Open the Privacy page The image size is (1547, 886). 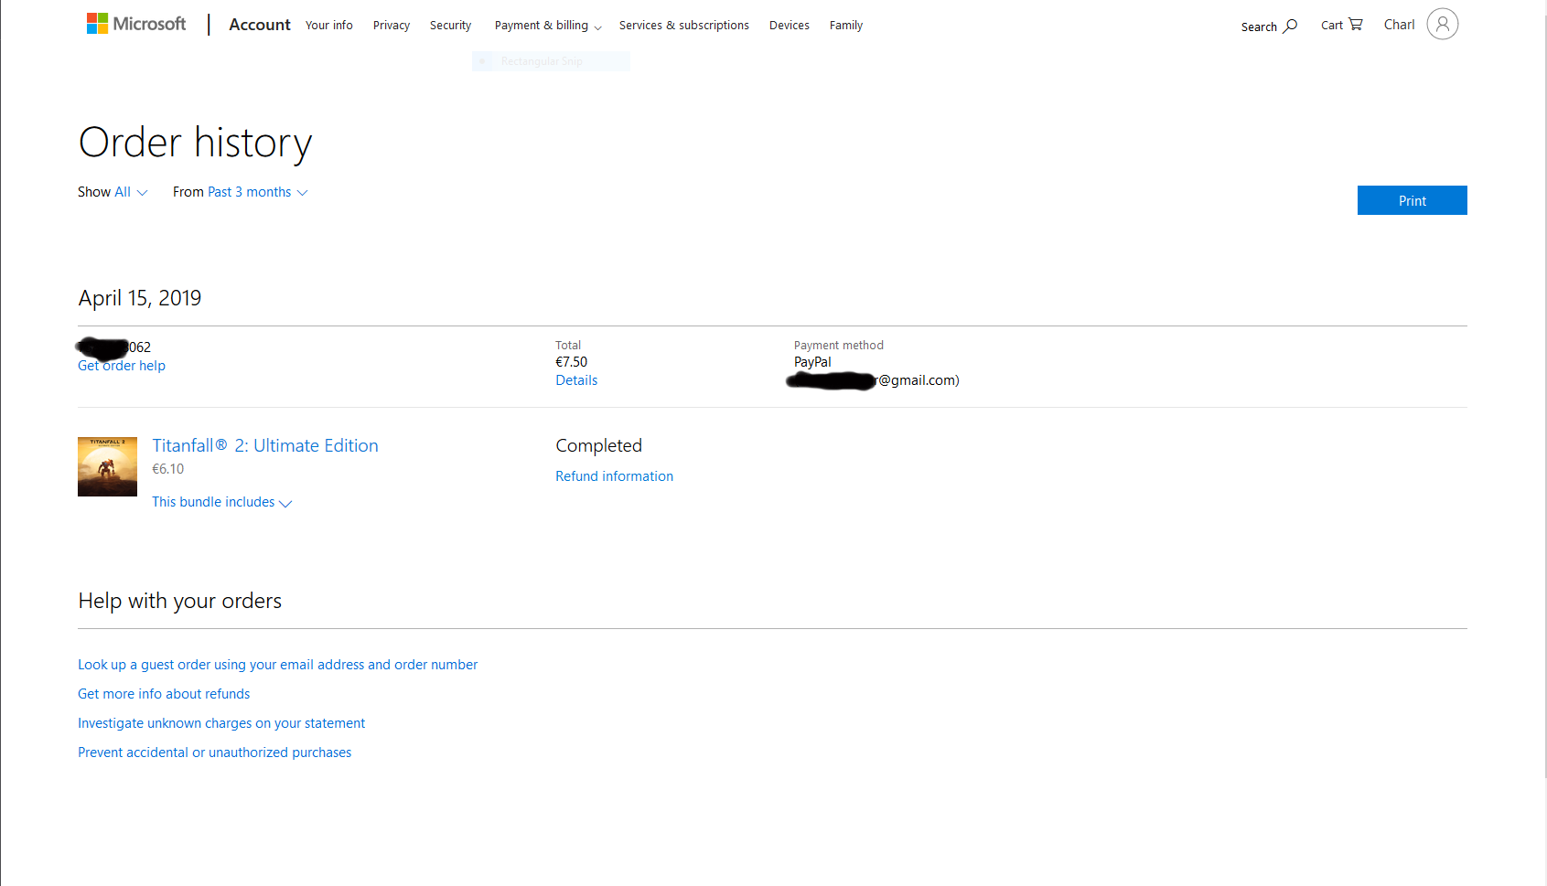[x=392, y=26]
